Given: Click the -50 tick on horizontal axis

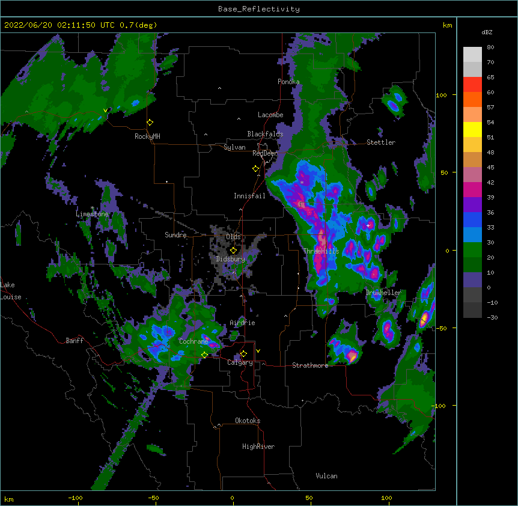Looking at the screenshot, I should (153, 498).
